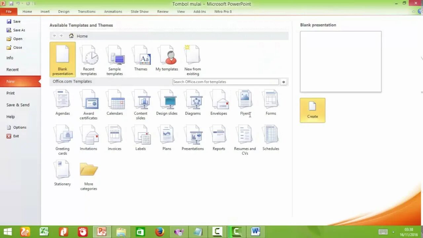This screenshot has width=423, height=238.
Task: Open Award certificates templates
Action: 89,105
